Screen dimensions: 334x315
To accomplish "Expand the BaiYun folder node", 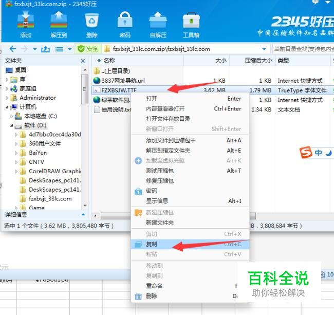I will point(16,153).
